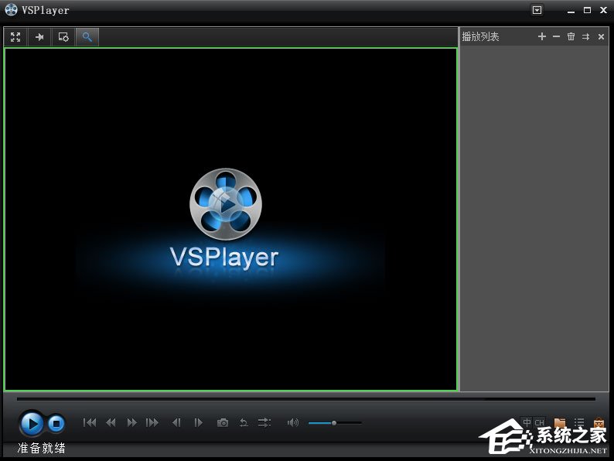Click the pin-on-top arrow toolbar icon
This screenshot has height=461, width=614.
pos(39,37)
